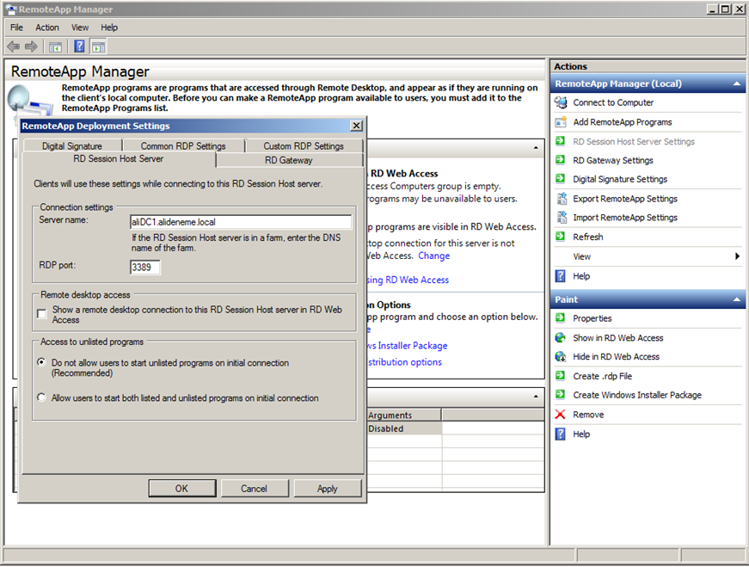Click the Digital Signature Settings green arrow icon
This screenshot has height=567, width=749.
click(561, 179)
